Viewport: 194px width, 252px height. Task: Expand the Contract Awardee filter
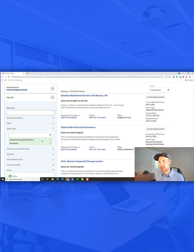click(30, 165)
